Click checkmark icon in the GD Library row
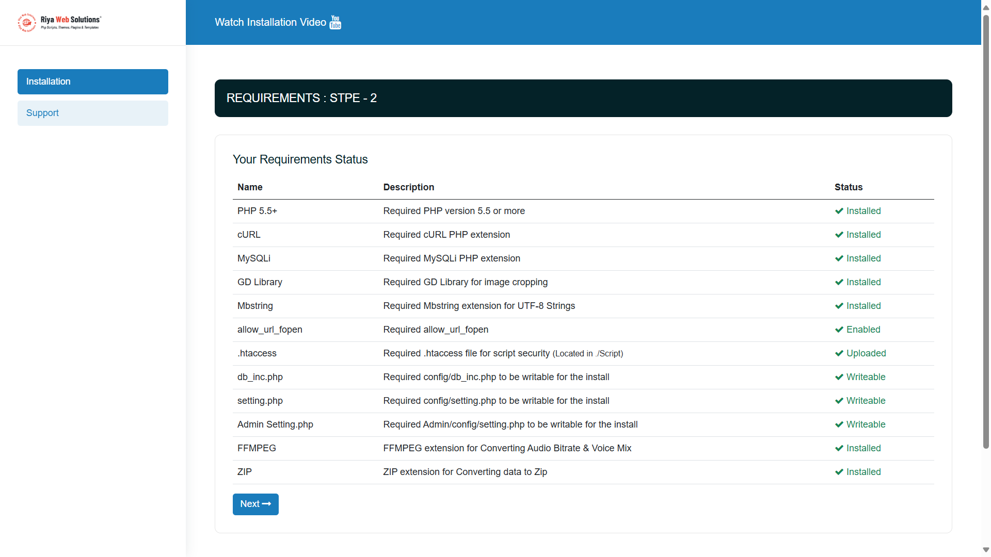This screenshot has width=991, height=557. [x=839, y=282]
